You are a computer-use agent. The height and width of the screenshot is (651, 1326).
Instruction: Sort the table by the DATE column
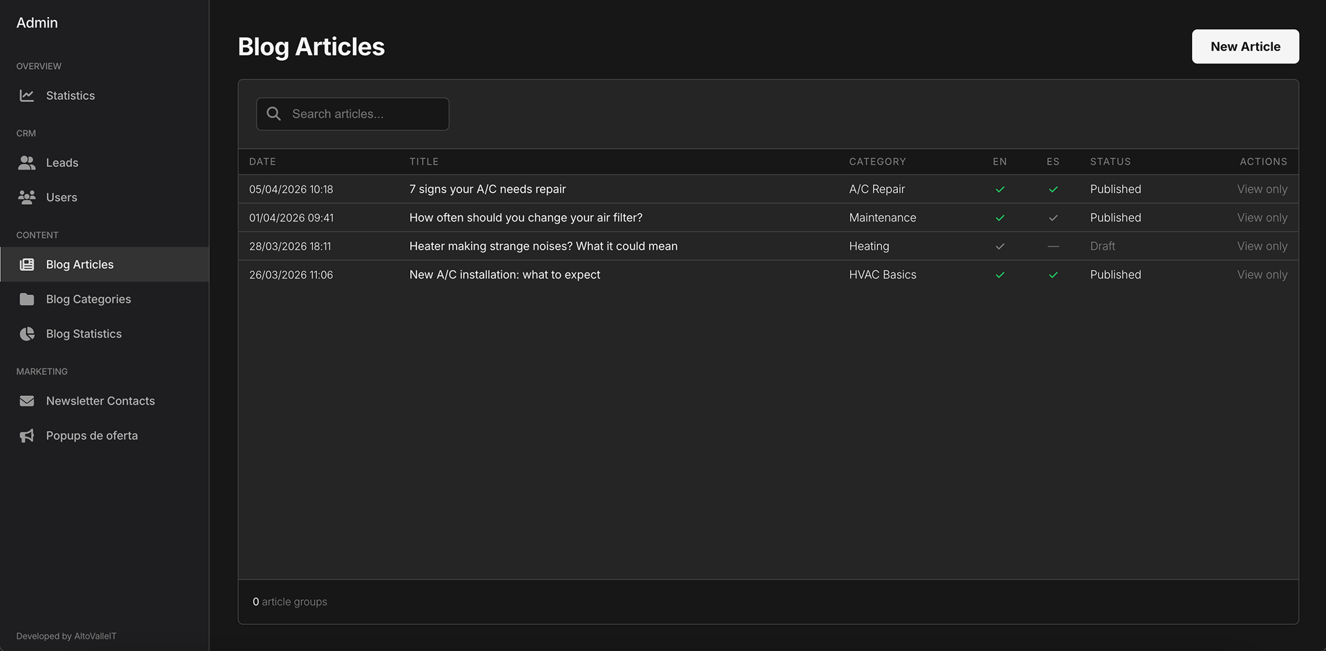262,161
